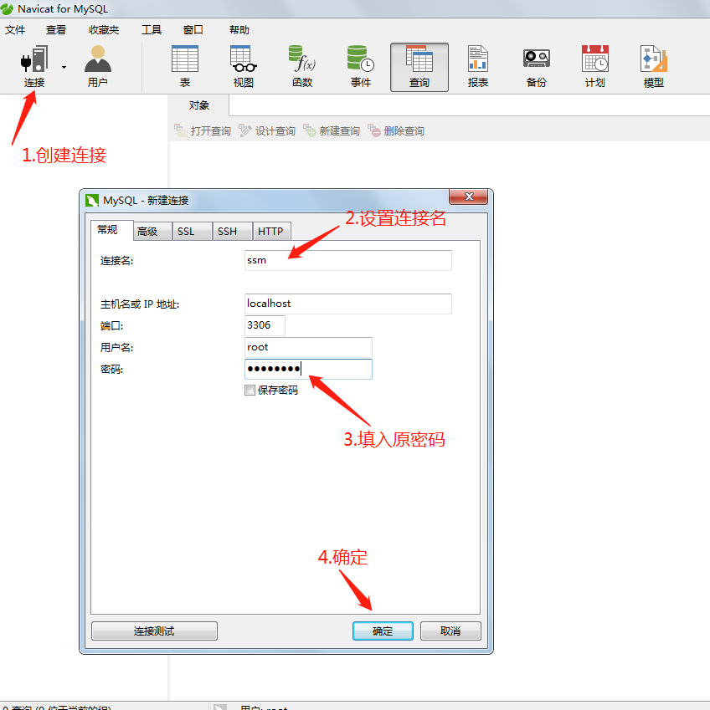Click the 连接名 field containing ssm
The height and width of the screenshot is (710, 710).
[x=347, y=260]
